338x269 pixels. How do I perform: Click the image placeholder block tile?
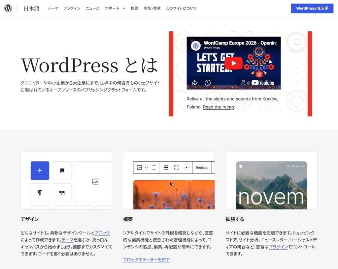point(93,182)
